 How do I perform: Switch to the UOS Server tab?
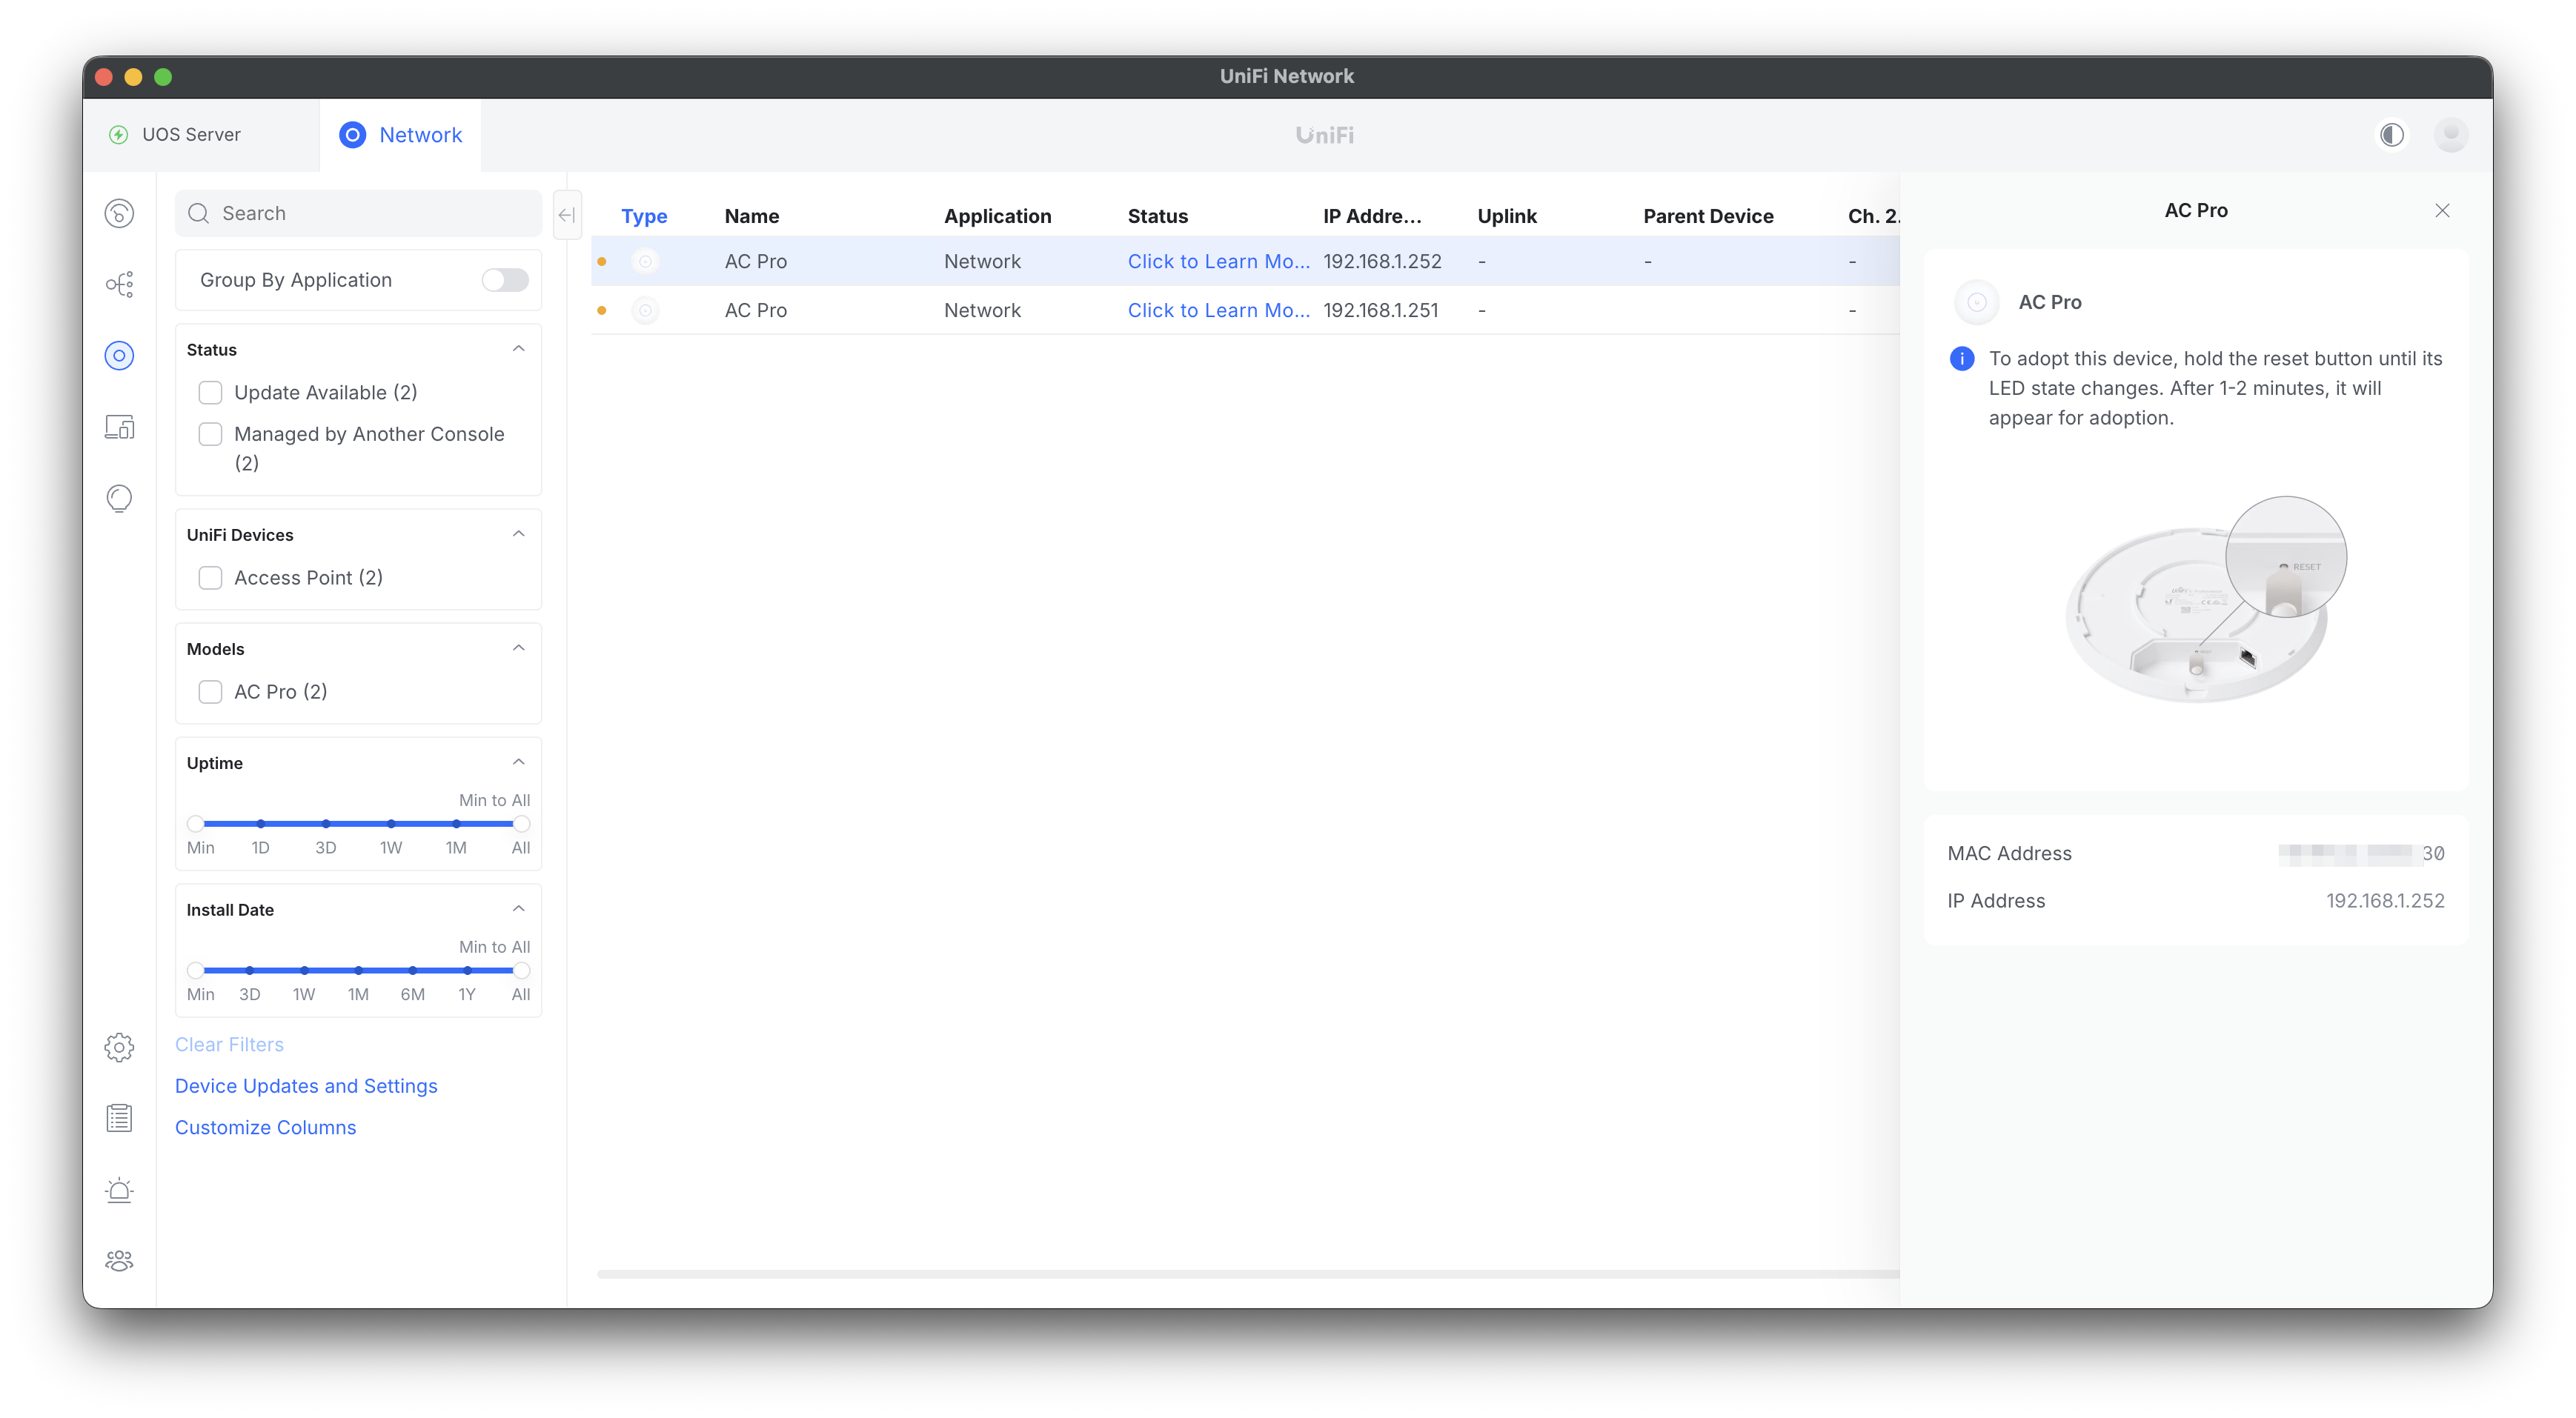[191, 135]
